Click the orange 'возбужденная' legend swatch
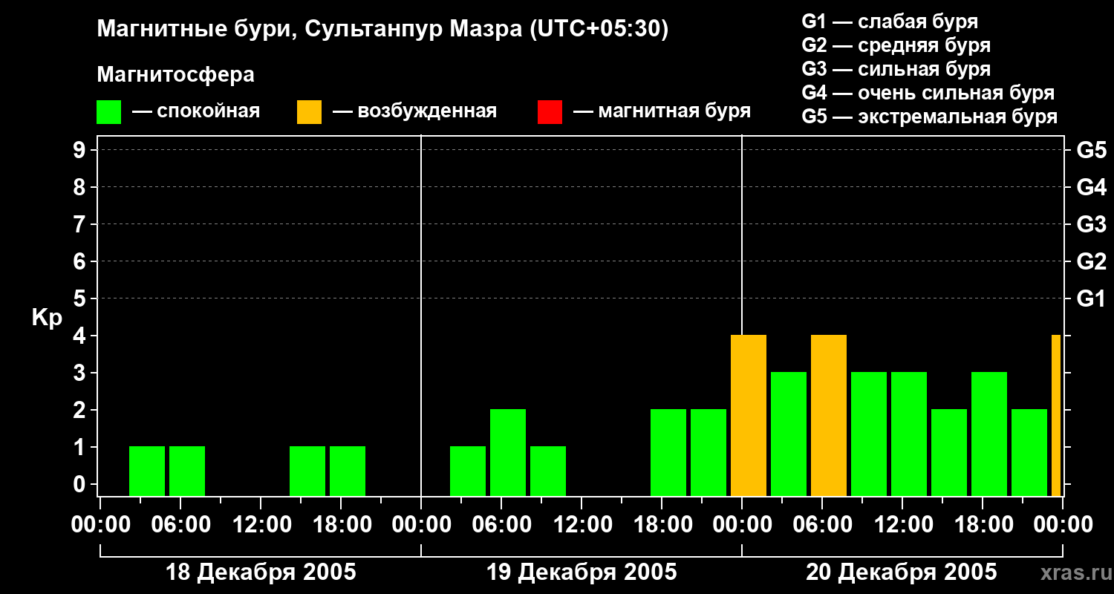This screenshot has height=594, width=1114. 309,112
